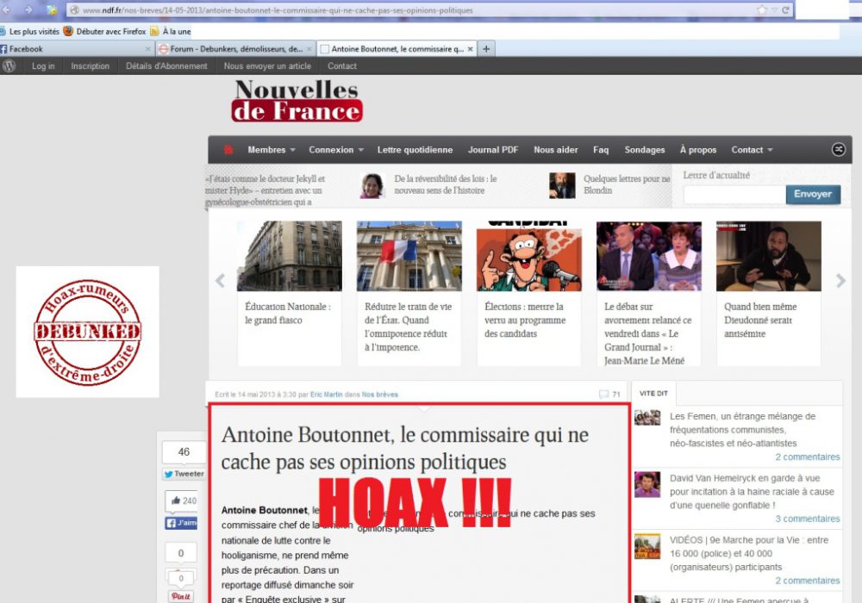Select the VITE DIT tab
The image size is (862, 603).
coord(653,393)
